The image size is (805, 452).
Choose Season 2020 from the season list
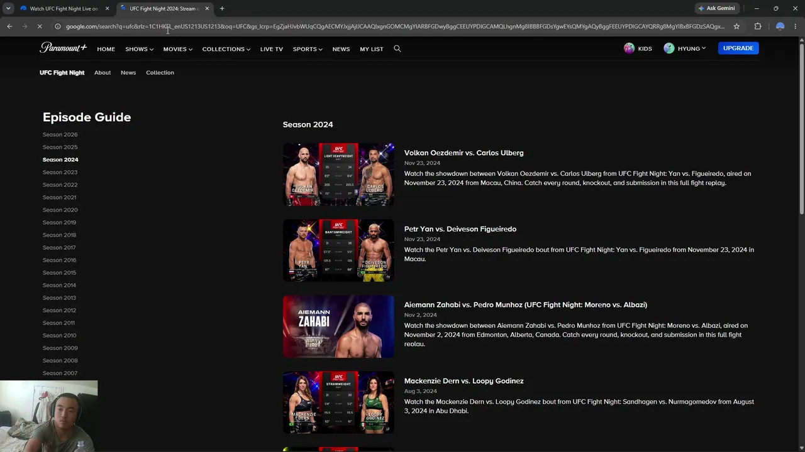coord(60,210)
